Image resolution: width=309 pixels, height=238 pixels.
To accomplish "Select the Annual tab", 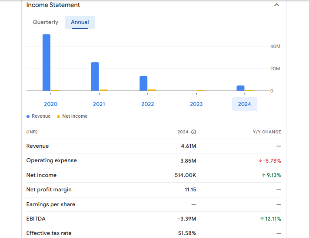I will pos(80,22).
